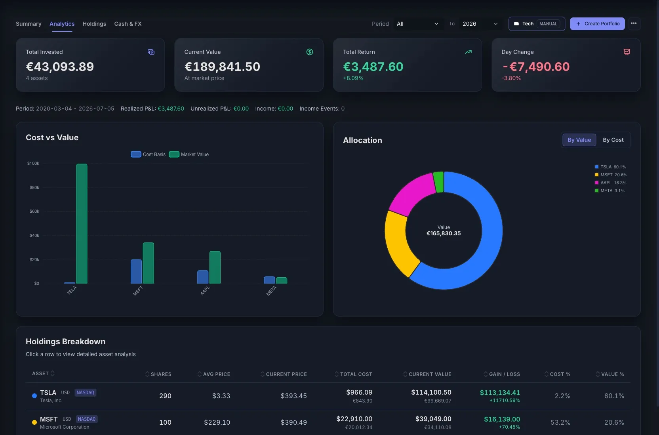
Task: Click TSLA current price $393.45
Action: coord(294,396)
